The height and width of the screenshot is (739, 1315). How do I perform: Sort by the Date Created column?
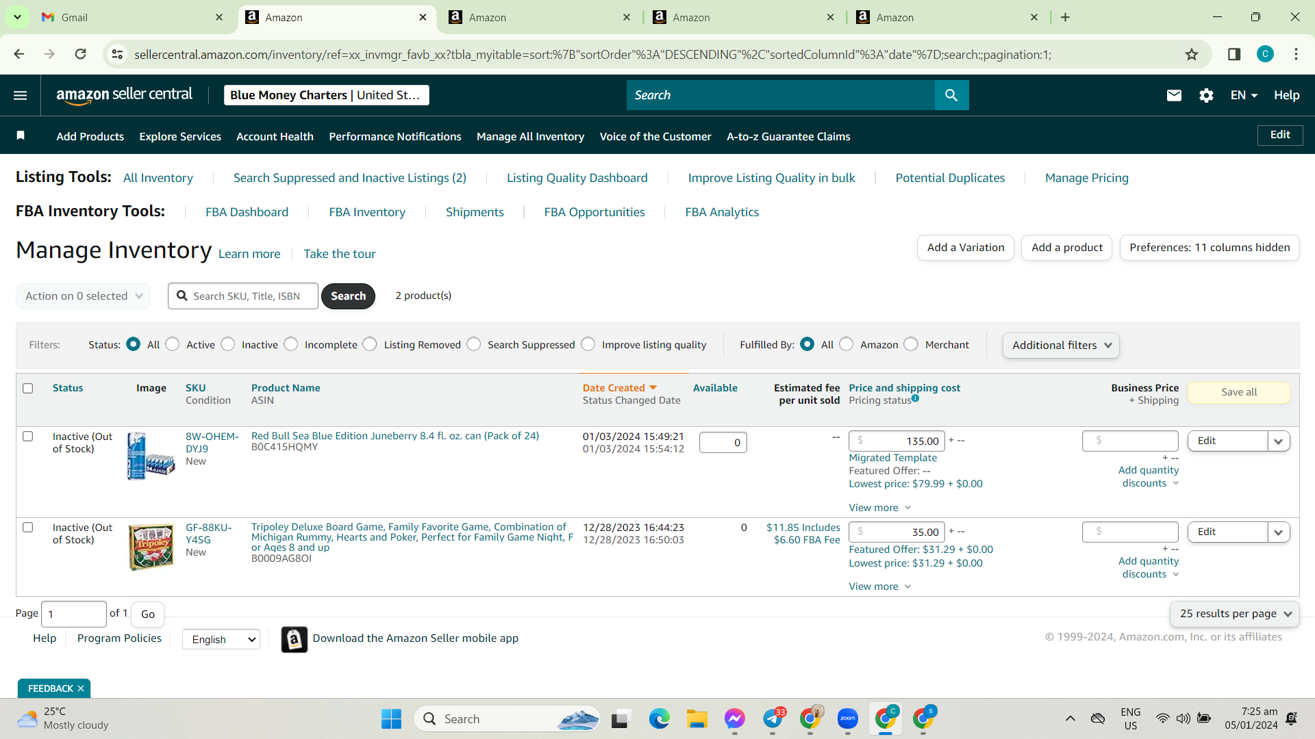pyautogui.click(x=619, y=388)
